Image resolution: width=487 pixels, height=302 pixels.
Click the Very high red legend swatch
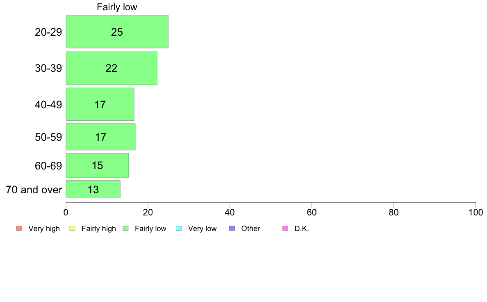[19, 228]
